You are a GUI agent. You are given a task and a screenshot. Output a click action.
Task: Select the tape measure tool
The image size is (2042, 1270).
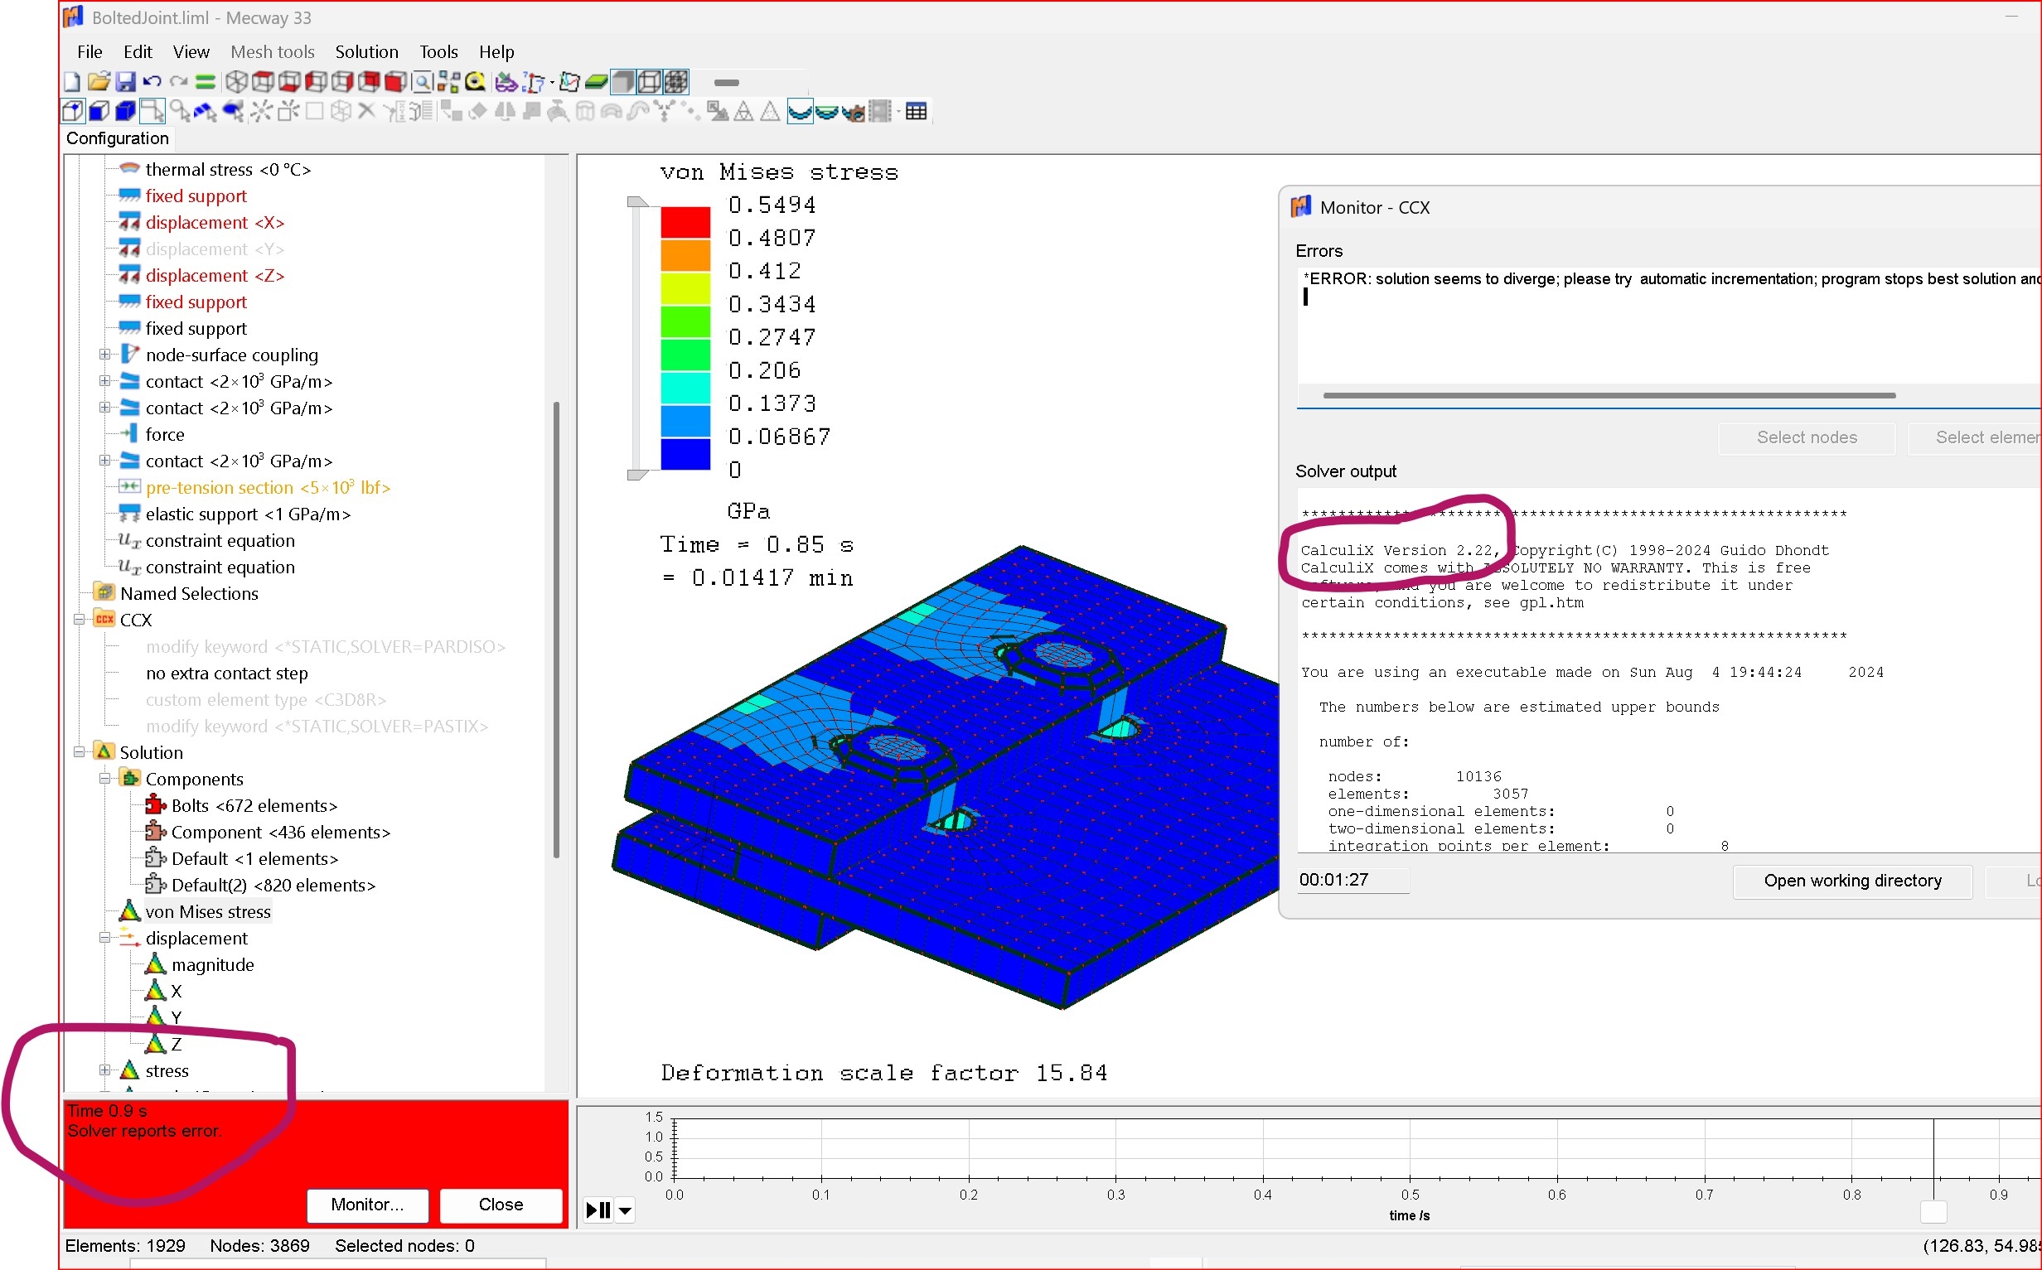[x=476, y=81]
